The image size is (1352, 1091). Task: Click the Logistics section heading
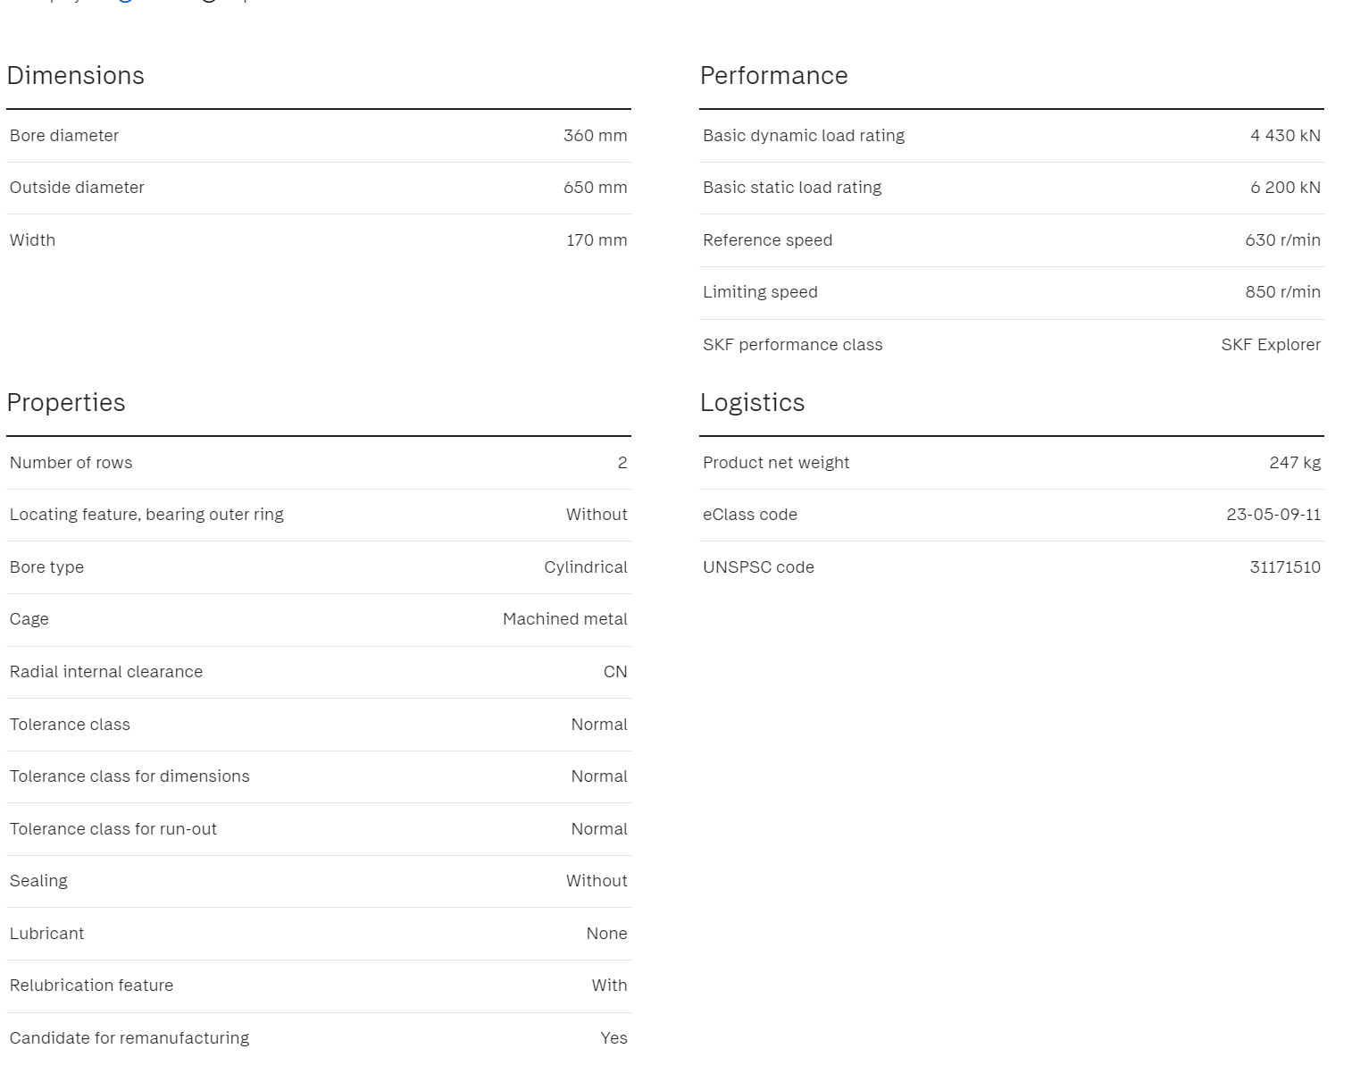pos(752,403)
